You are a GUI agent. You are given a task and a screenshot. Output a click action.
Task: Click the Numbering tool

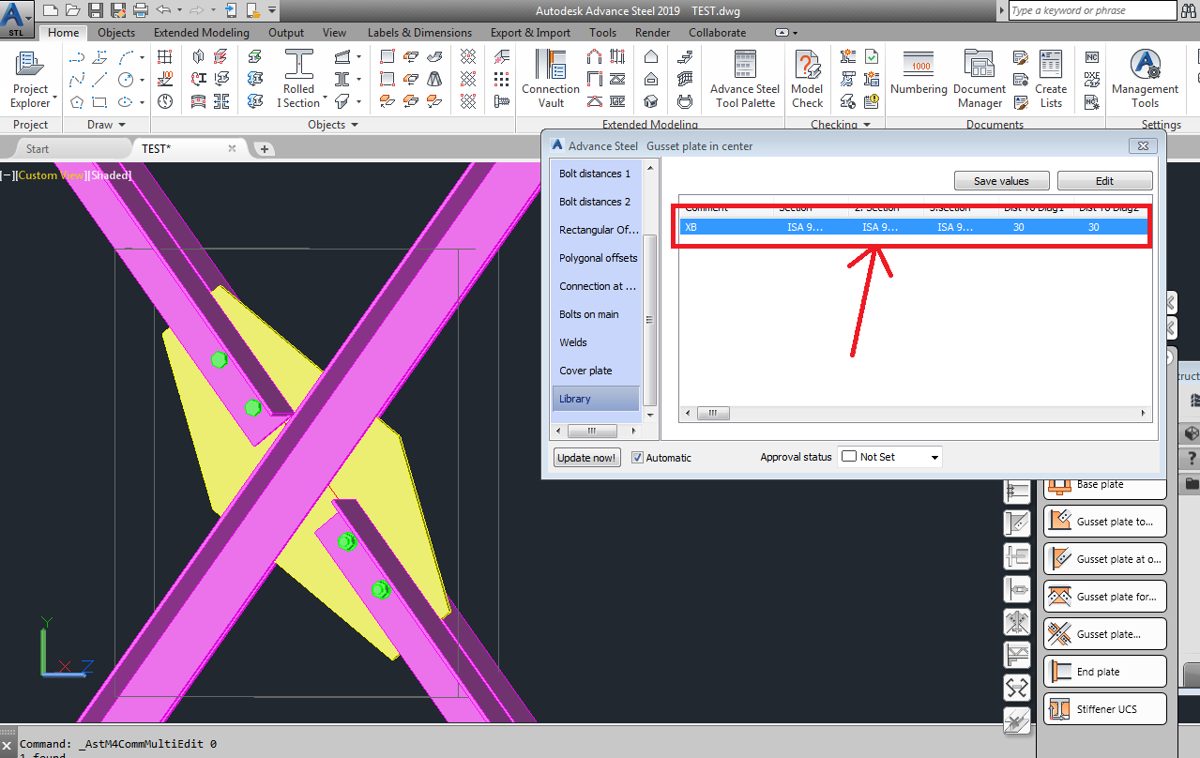tap(919, 73)
